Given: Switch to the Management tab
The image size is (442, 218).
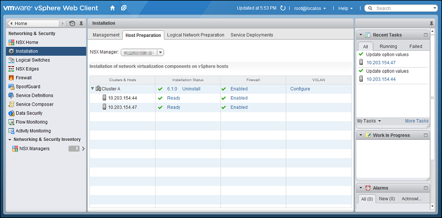Looking at the screenshot, I should point(106,35).
